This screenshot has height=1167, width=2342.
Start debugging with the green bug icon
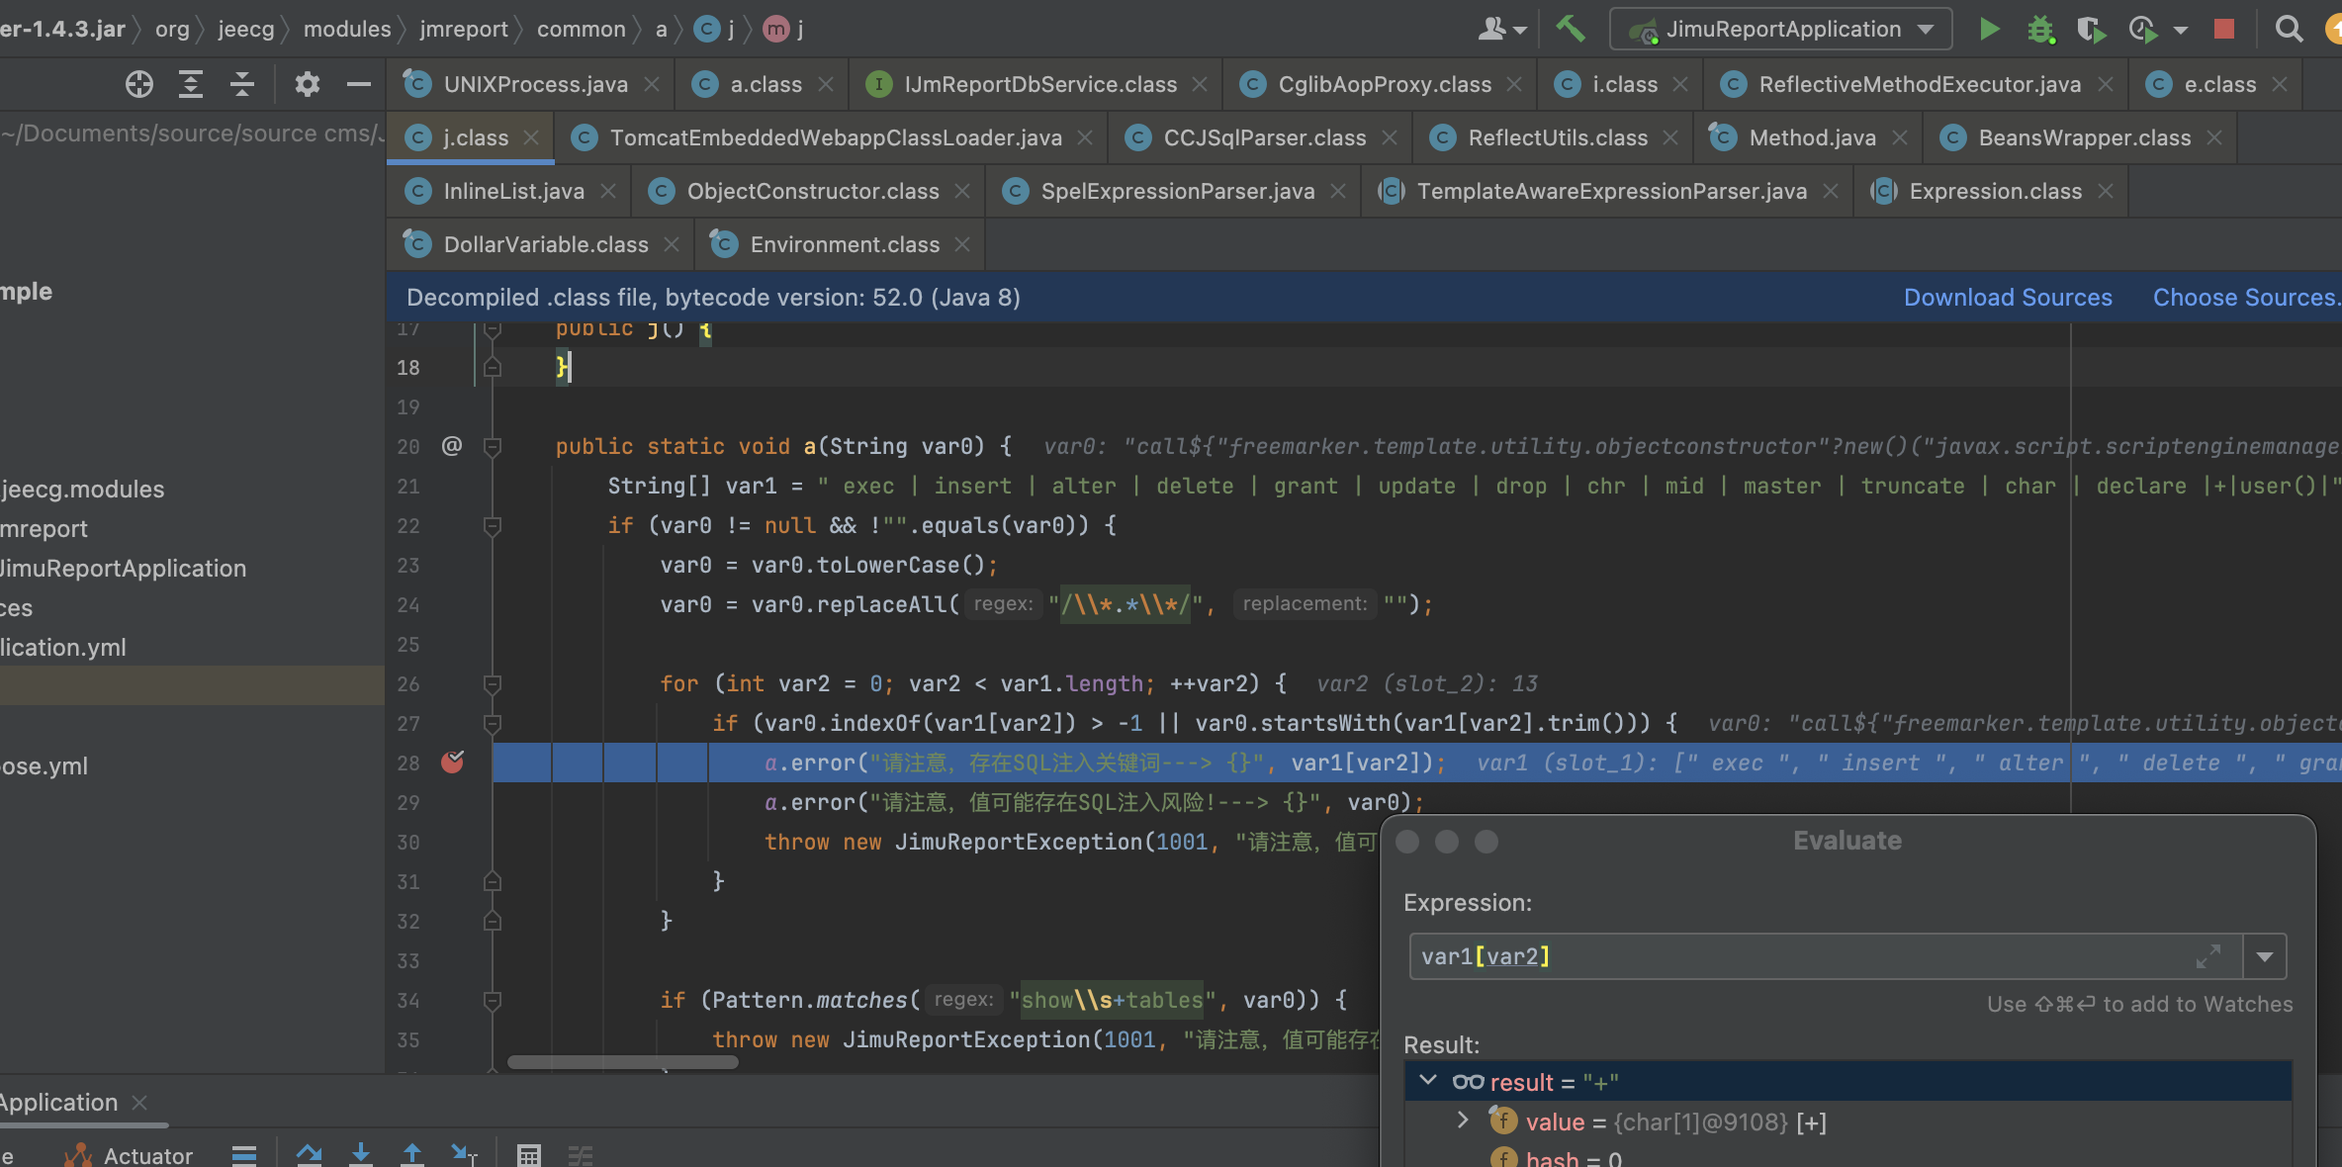pos(2040,30)
